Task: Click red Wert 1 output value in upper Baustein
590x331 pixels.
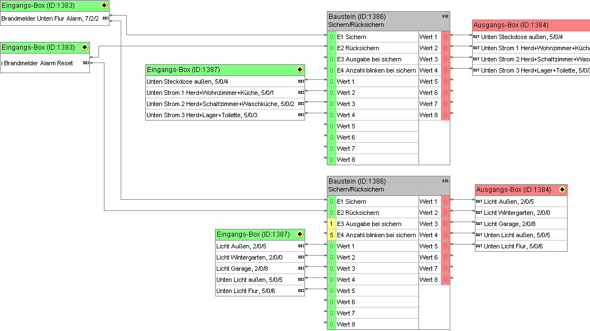Action: tap(445, 37)
